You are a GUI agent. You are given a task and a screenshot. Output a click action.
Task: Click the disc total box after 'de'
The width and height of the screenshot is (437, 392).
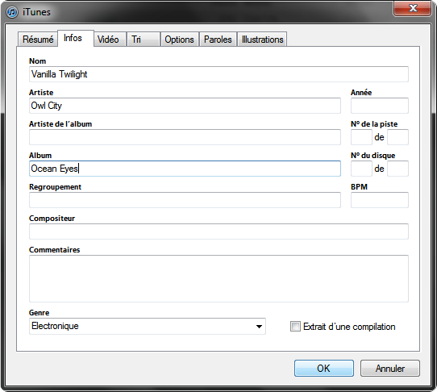[x=398, y=169]
